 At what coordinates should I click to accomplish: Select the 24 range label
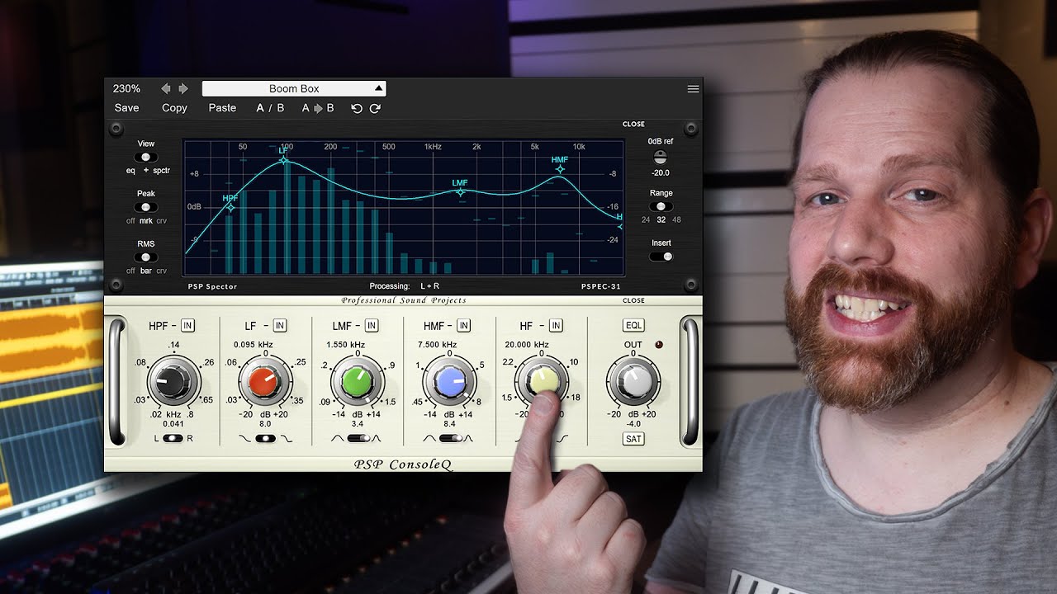[646, 220]
